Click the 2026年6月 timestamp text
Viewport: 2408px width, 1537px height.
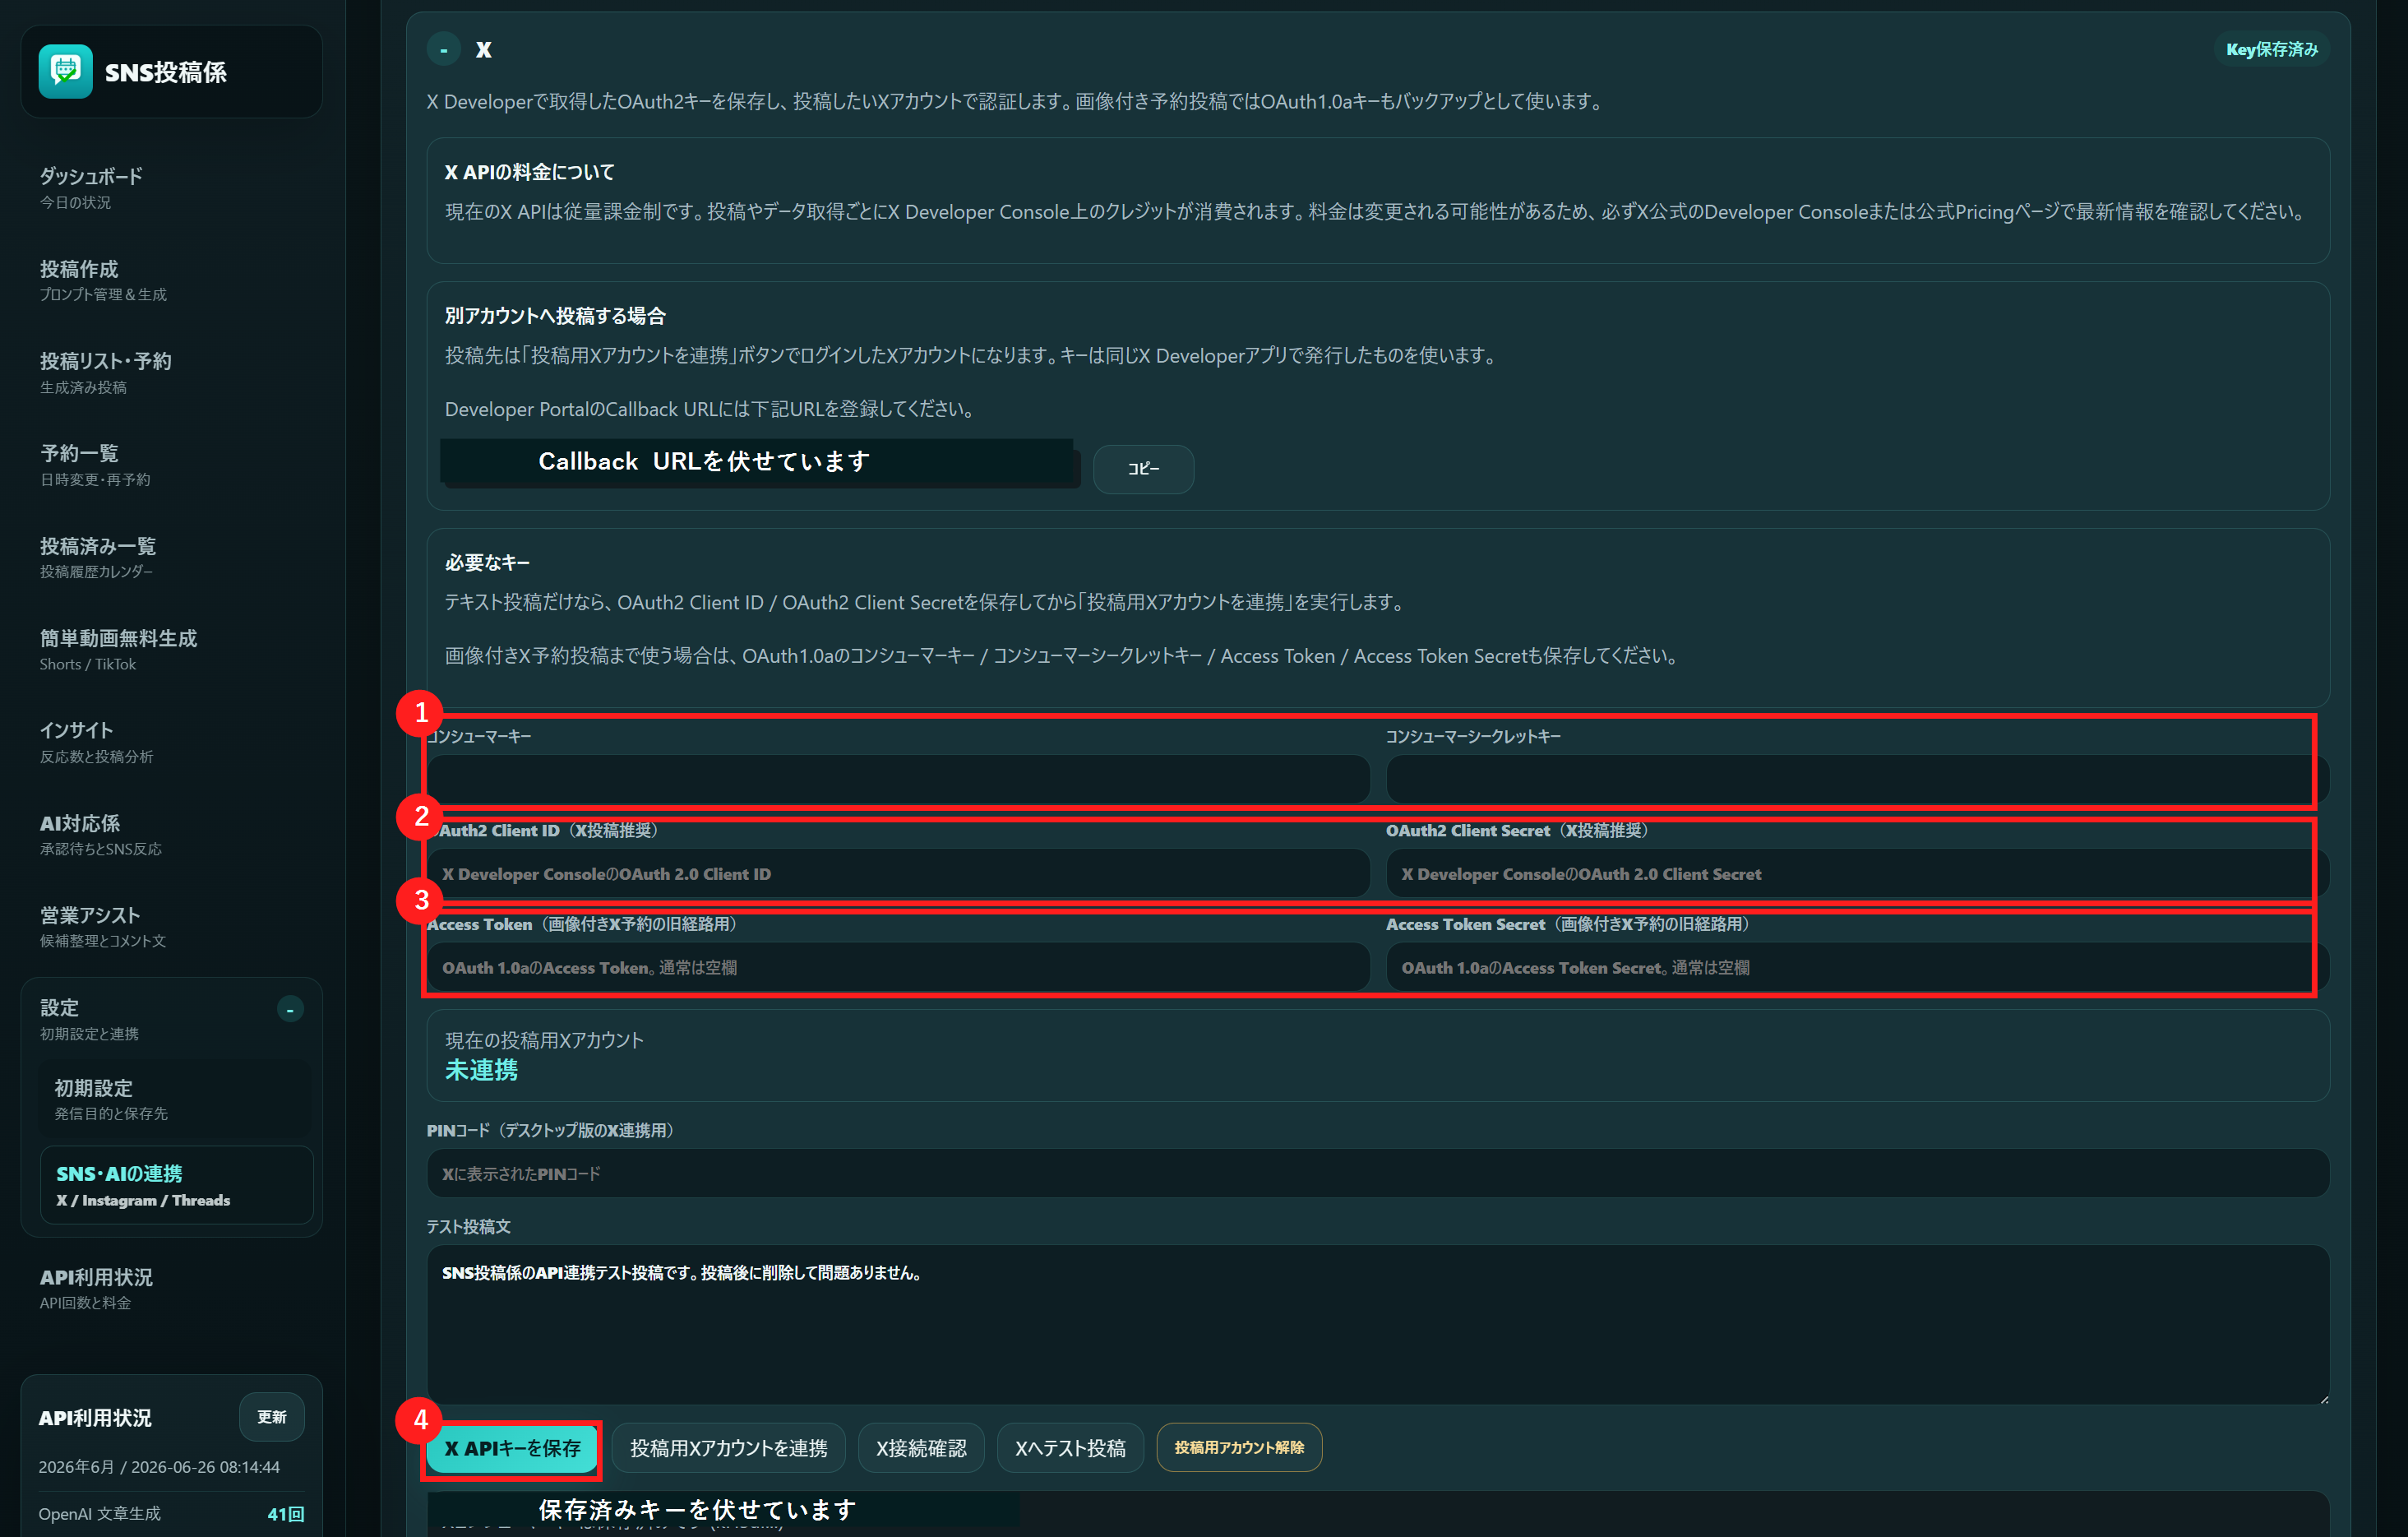(x=159, y=1467)
